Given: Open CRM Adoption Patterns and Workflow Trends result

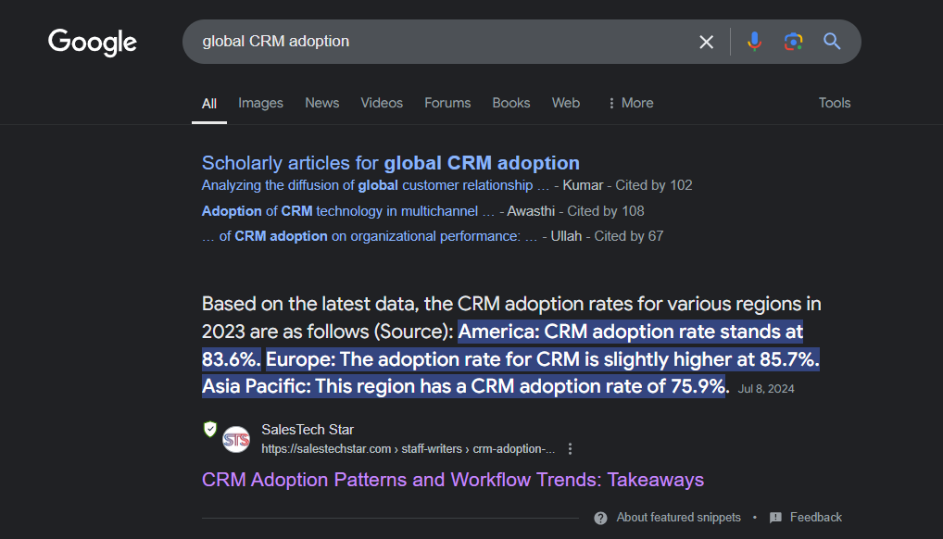Looking at the screenshot, I should (x=453, y=480).
